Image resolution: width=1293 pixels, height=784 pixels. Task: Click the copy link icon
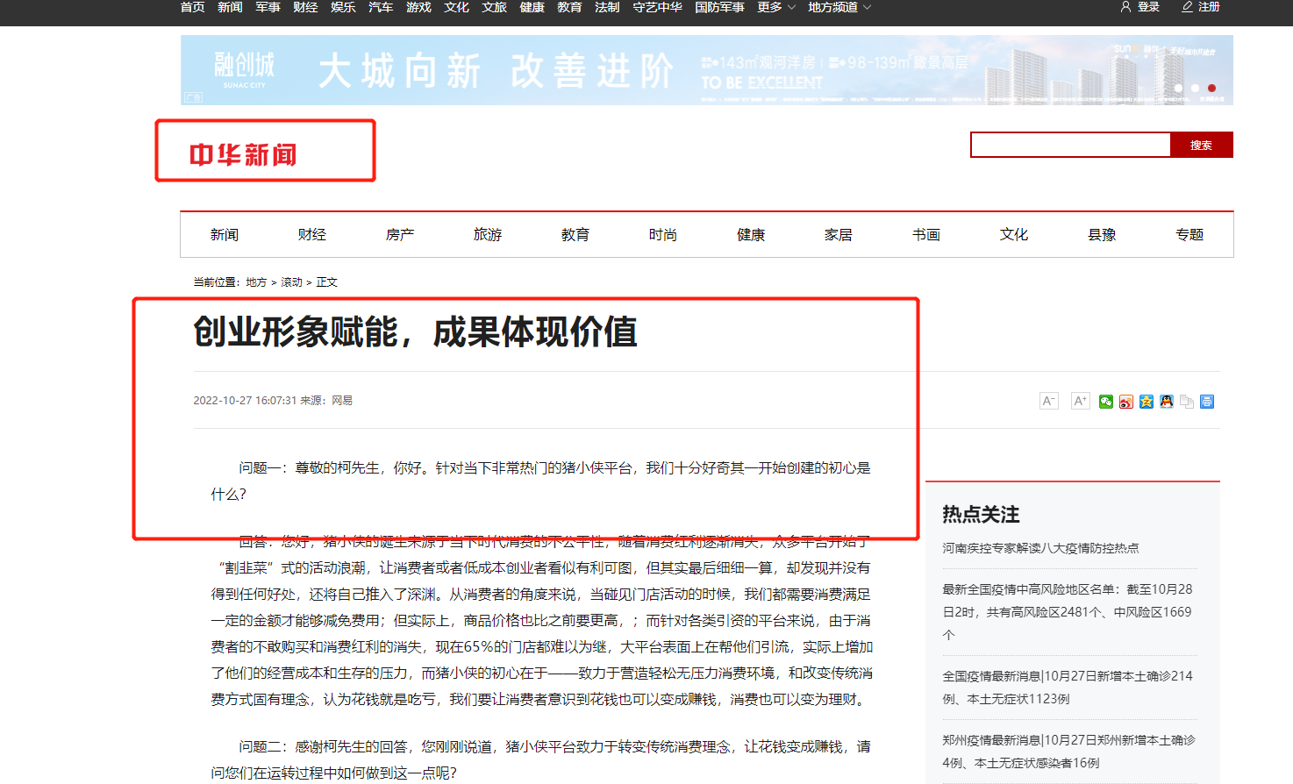pos(1187,402)
